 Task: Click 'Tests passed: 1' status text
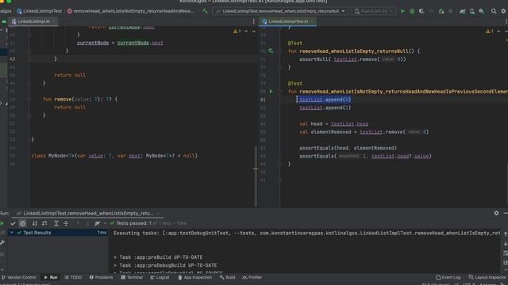[x=133, y=223]
